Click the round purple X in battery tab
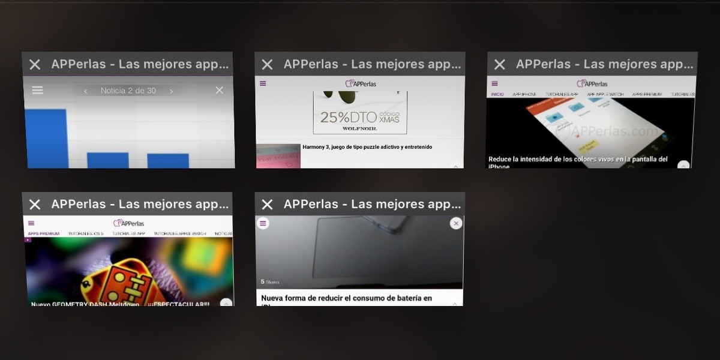This screenshot has width=720, height=360. tap(455, 223)
